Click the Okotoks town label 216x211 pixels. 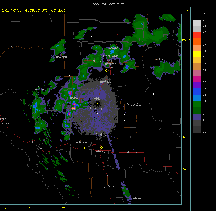[103, 175]
